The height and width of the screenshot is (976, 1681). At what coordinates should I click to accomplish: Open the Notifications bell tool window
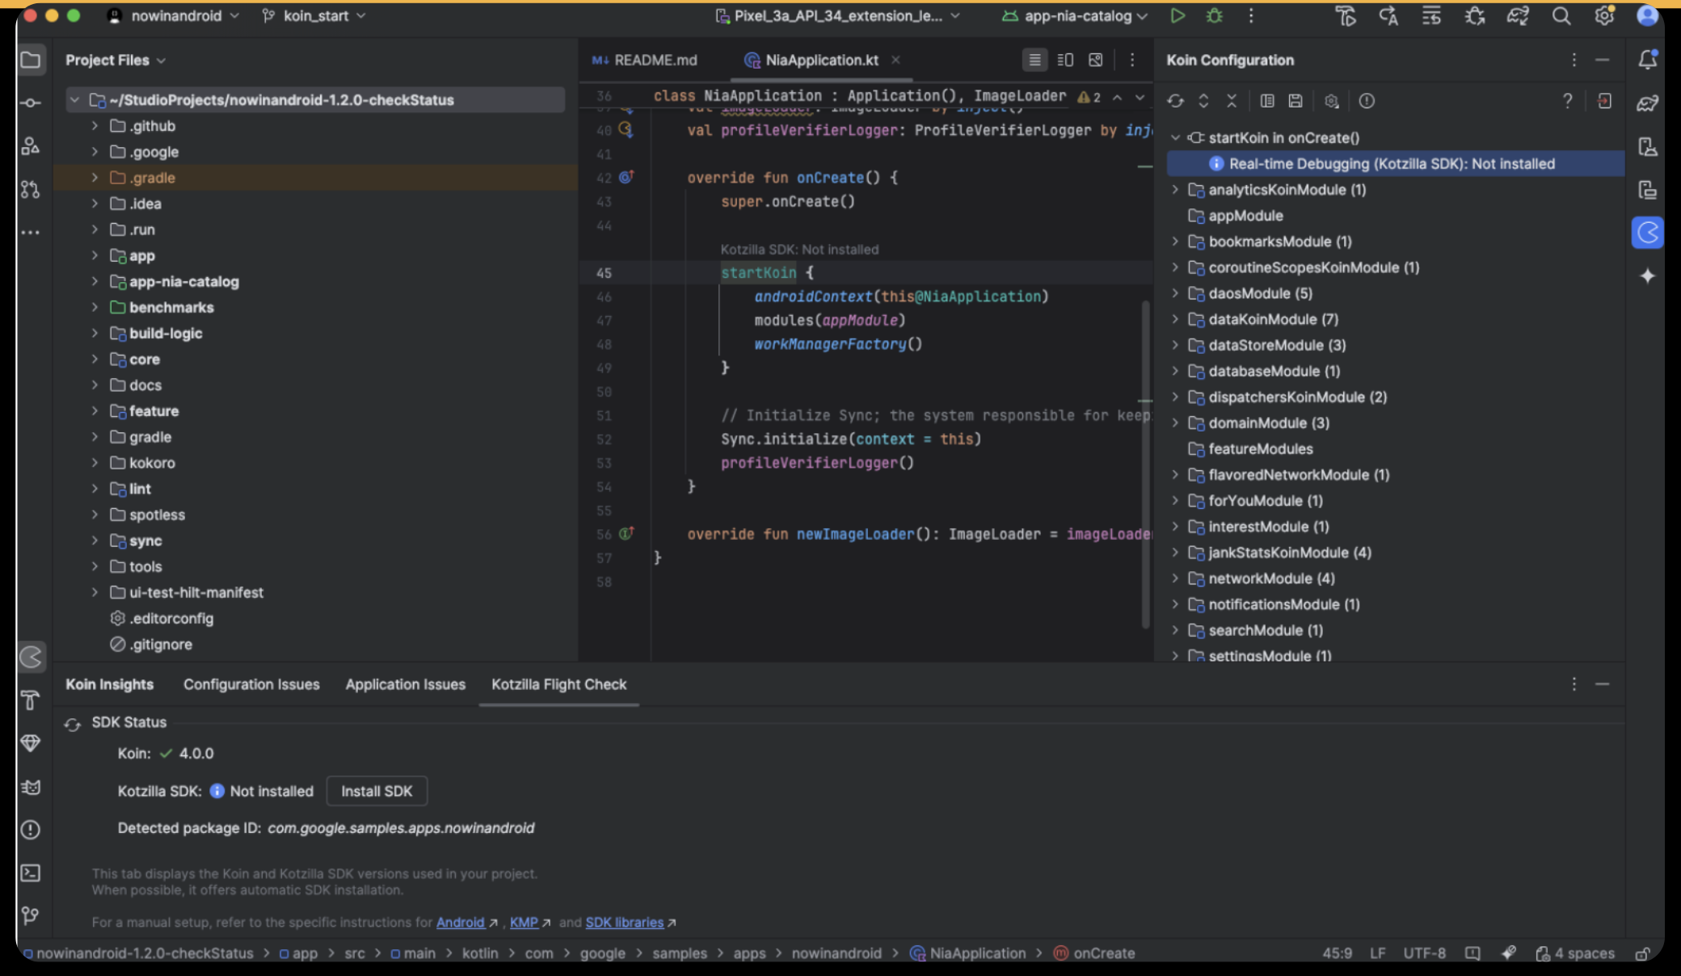tap(1647, 60)
